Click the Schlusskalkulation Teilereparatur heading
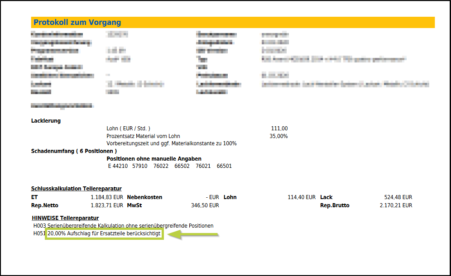The width and height of the screenshot is (451, 276). [76, 188]
